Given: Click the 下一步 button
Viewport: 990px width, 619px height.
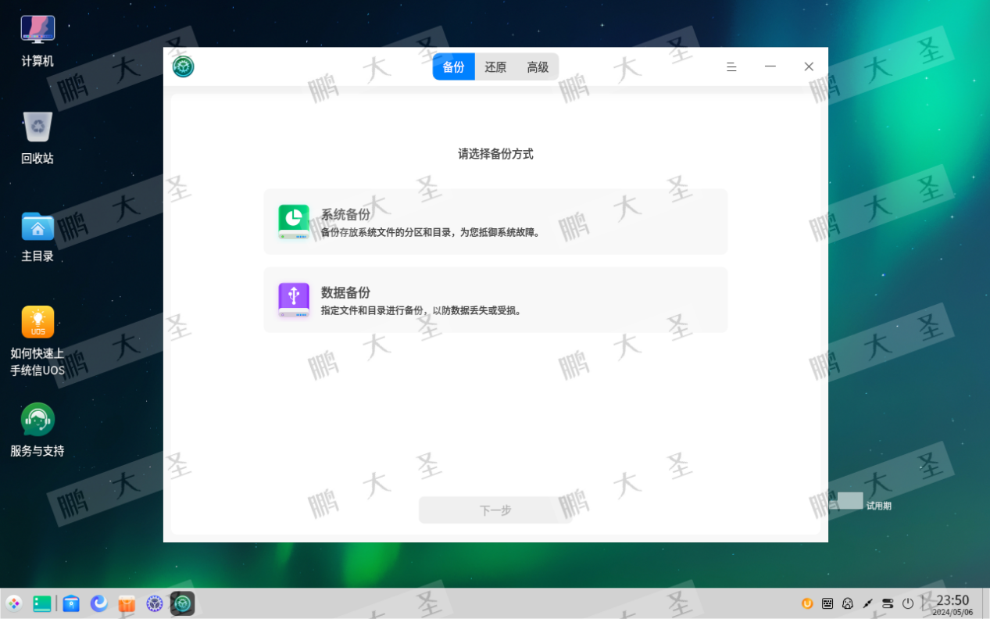Looking at the screenshot, I should pyautogui.click(x=495, y=510).
